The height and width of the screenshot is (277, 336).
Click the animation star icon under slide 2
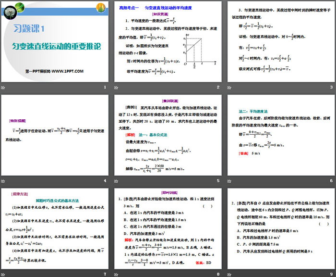116,88
